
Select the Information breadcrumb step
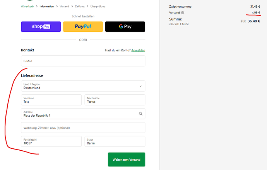pyautogui.click(x=46, y=7)
